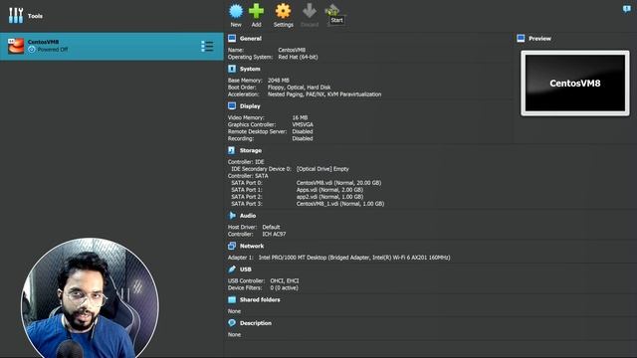Open the General section header
The height and width of the screenshot is (358, 637).
pos(251,39)
